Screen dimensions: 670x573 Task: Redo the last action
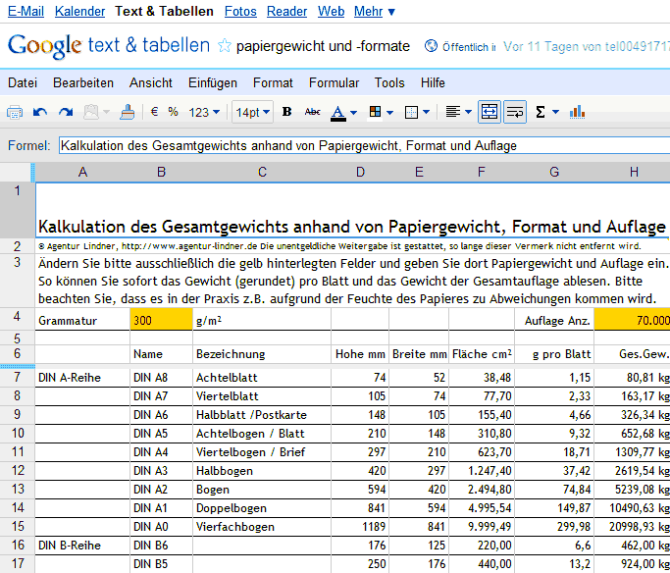point(66,113)
